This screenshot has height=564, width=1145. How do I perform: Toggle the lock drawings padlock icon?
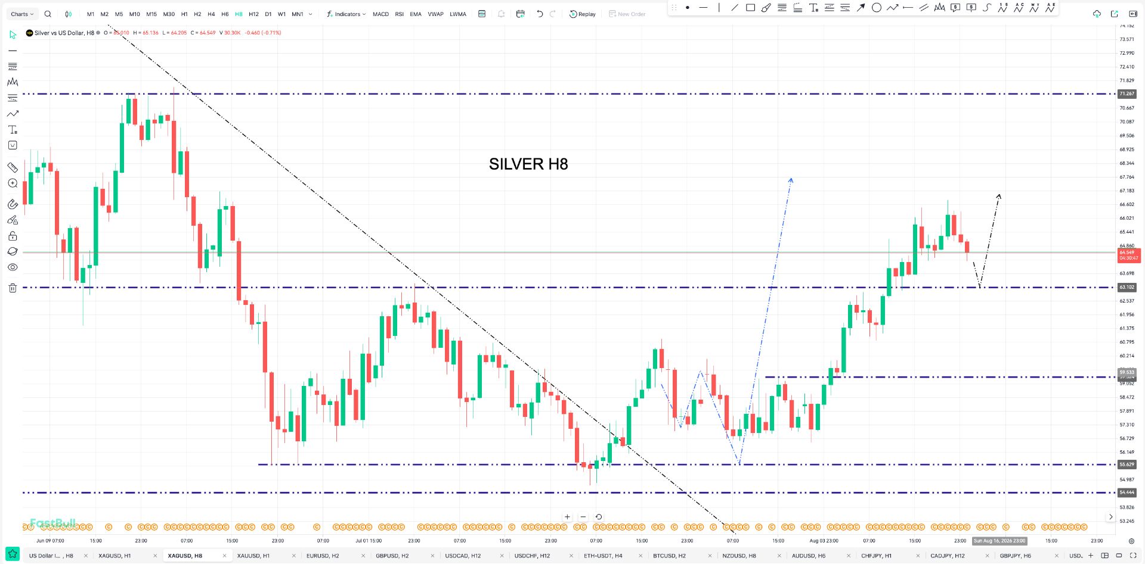(x=13, y=236)
